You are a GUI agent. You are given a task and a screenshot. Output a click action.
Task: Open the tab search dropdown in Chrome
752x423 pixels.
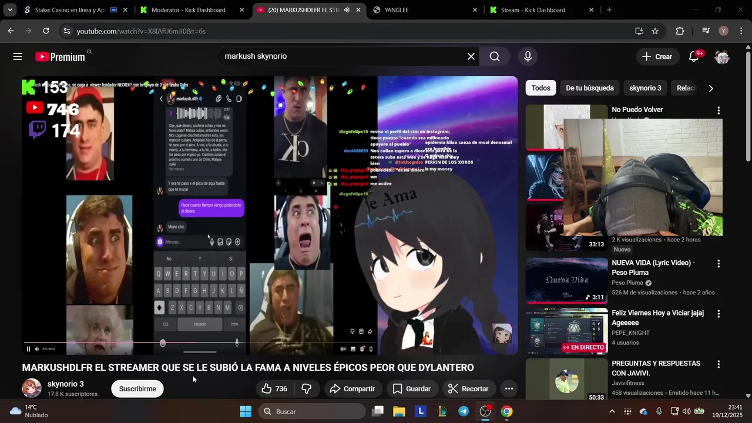pos(10,10)
